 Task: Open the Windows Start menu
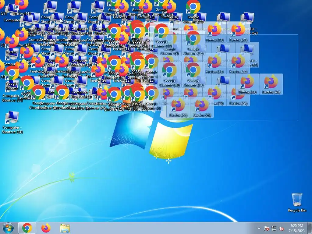click(x=8, y=228)
